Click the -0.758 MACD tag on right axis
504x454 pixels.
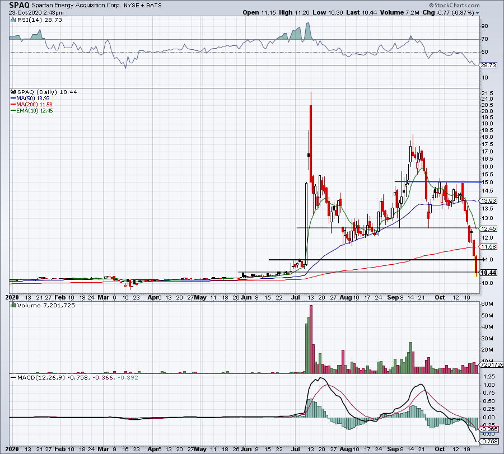coord(489,442)
